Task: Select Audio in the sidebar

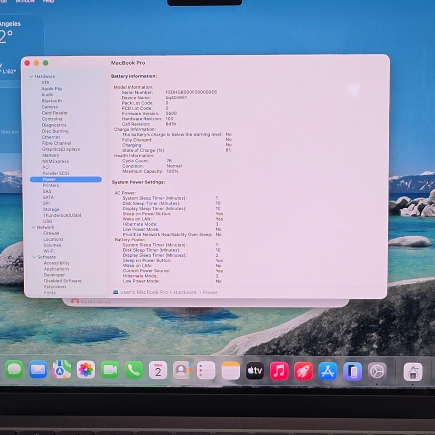Action: tap(47, 95)
